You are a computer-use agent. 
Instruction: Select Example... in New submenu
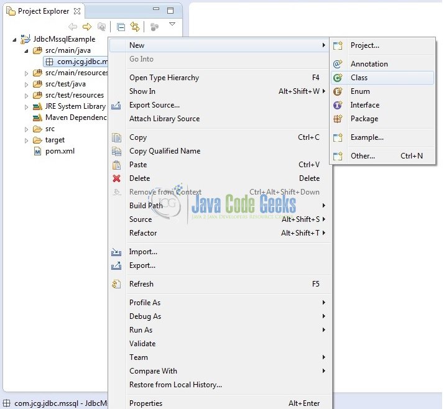382,137
